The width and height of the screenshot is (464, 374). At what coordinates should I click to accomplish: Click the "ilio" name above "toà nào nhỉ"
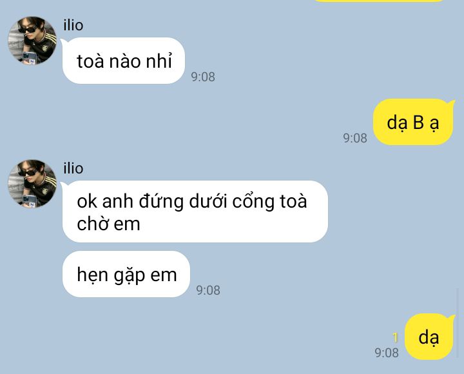point(73,25)
